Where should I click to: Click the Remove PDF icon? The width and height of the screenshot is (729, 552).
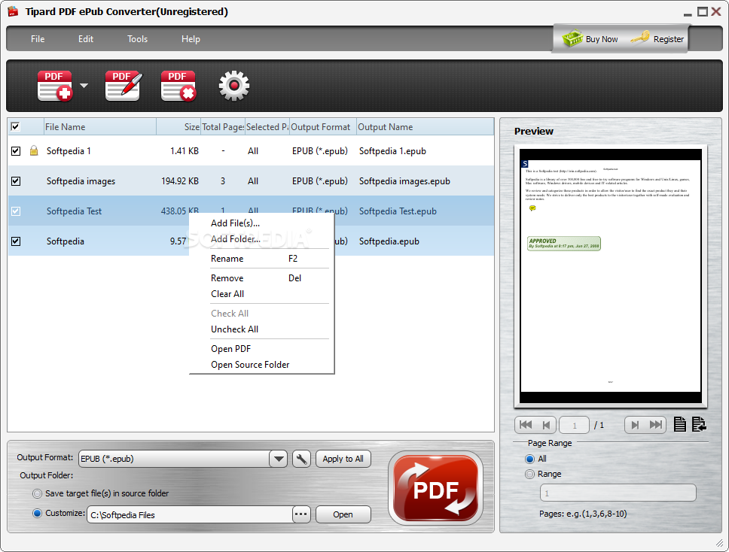178,86
